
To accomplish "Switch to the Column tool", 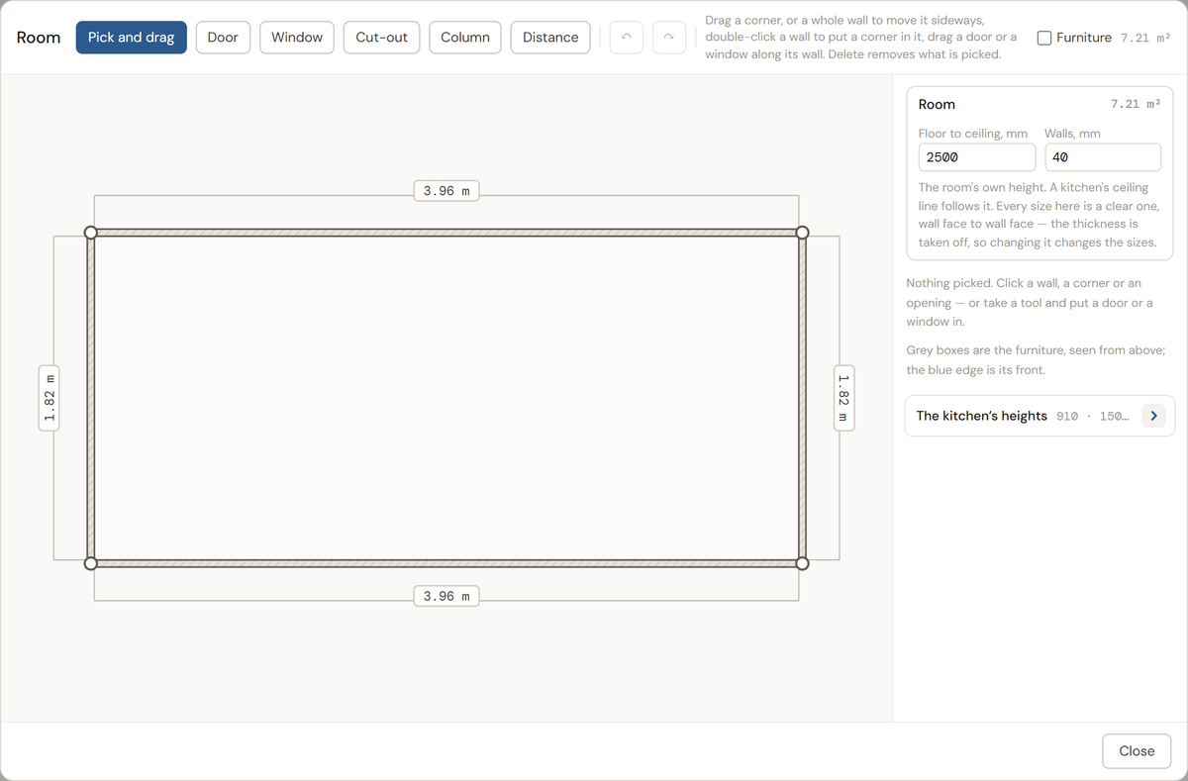I will click(x=465, y=38).
